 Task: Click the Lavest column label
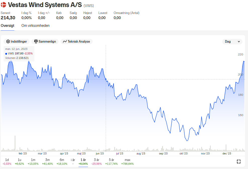(x=103, y=13)
